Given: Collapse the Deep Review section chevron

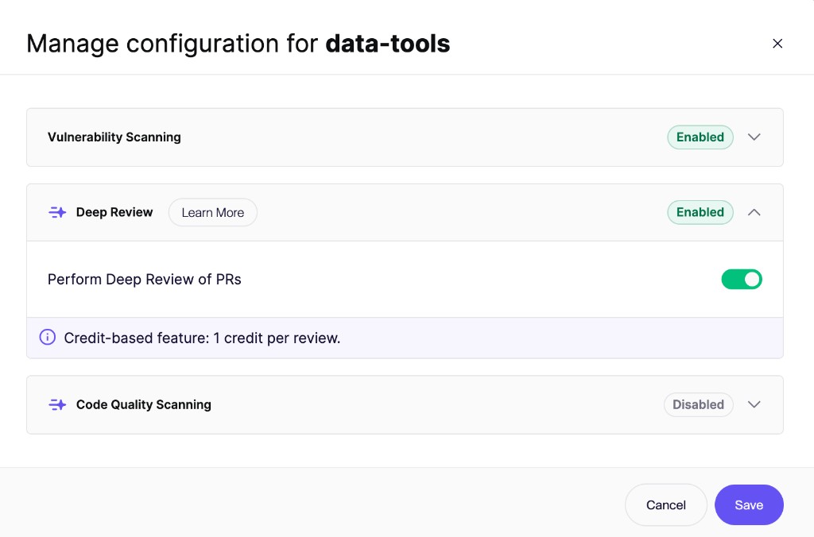Looking at the screenshot, I should (754, 212).
